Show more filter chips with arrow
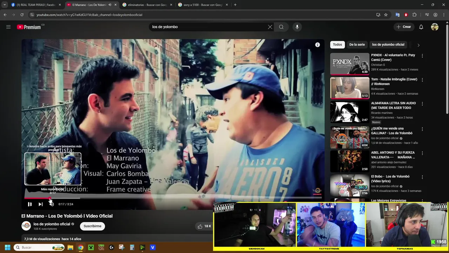This screenshot has height=253, width=449. pos(418,45)
